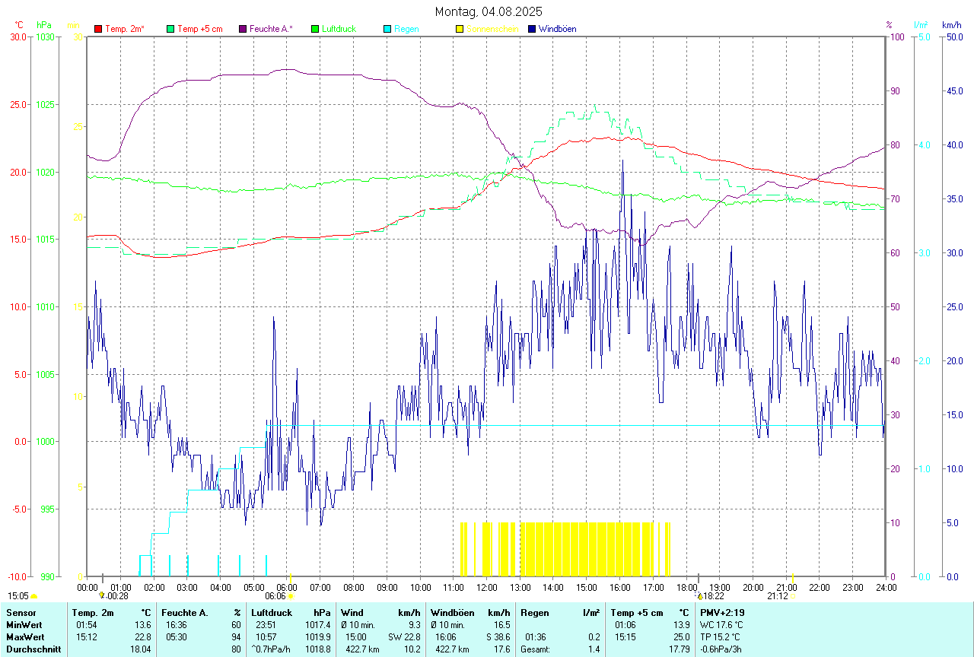Select the MaxWert row label
This screenshot has width=974, height=657.
pyautogui.click(x=25, y=637)
